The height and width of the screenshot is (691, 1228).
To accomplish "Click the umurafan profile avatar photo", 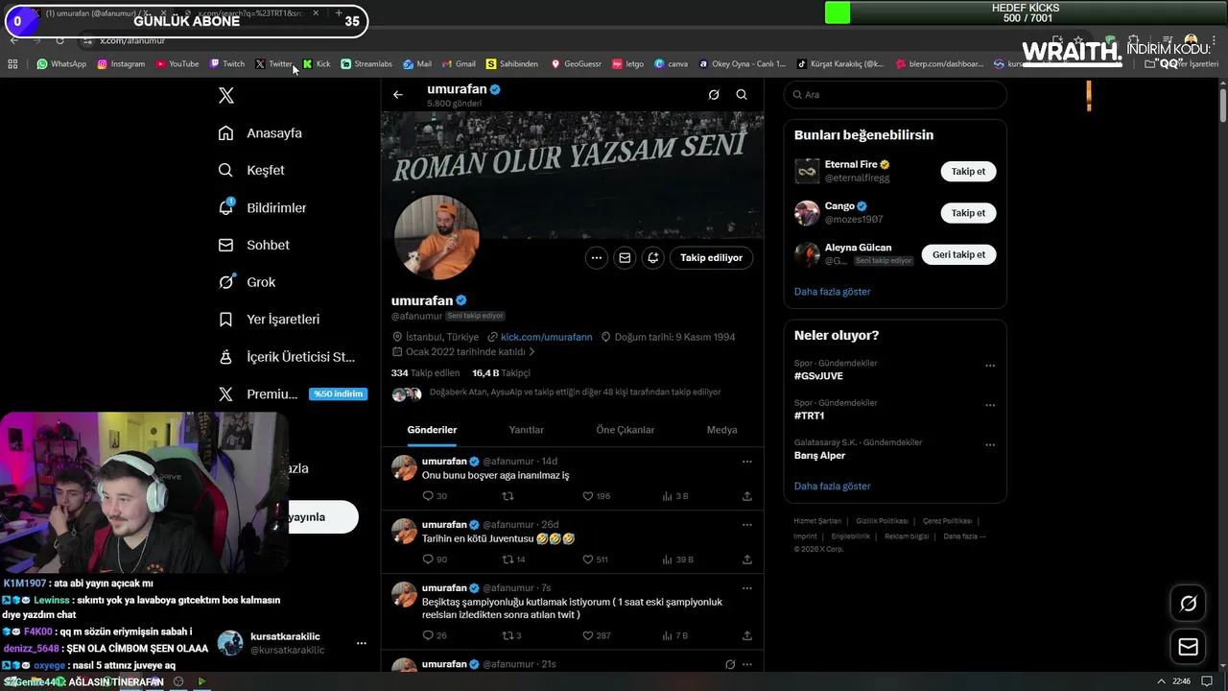I will coord(437,237).
